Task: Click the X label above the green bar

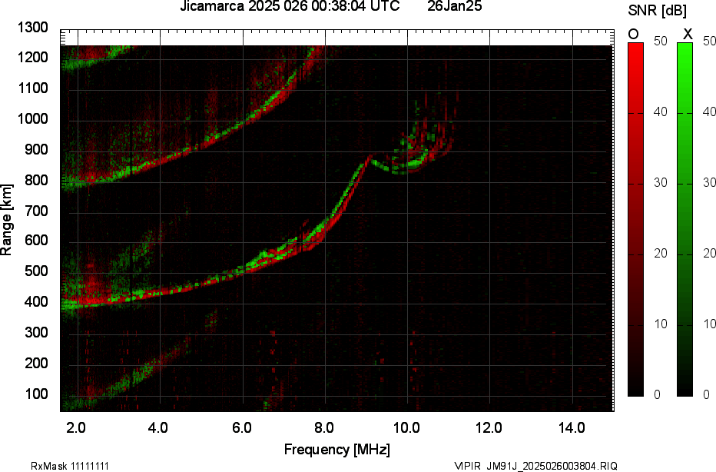Action: click(688, 34)
